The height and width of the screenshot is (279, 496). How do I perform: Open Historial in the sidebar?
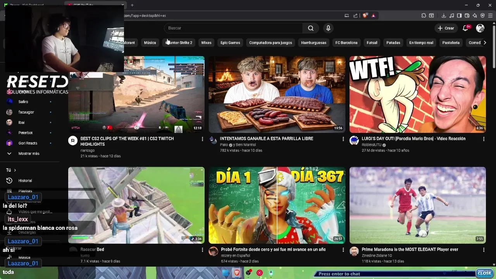25,181
